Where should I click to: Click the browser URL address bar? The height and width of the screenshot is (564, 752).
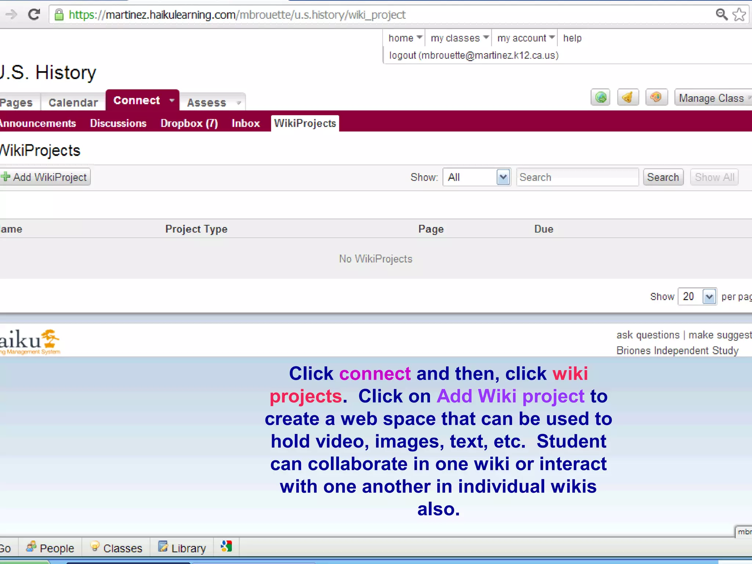pos(382,15)
